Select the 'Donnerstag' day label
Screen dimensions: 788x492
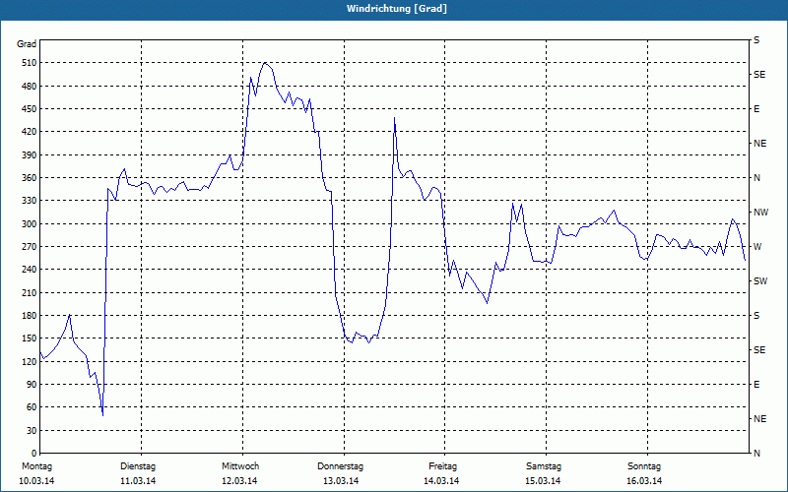click(340, 466)
